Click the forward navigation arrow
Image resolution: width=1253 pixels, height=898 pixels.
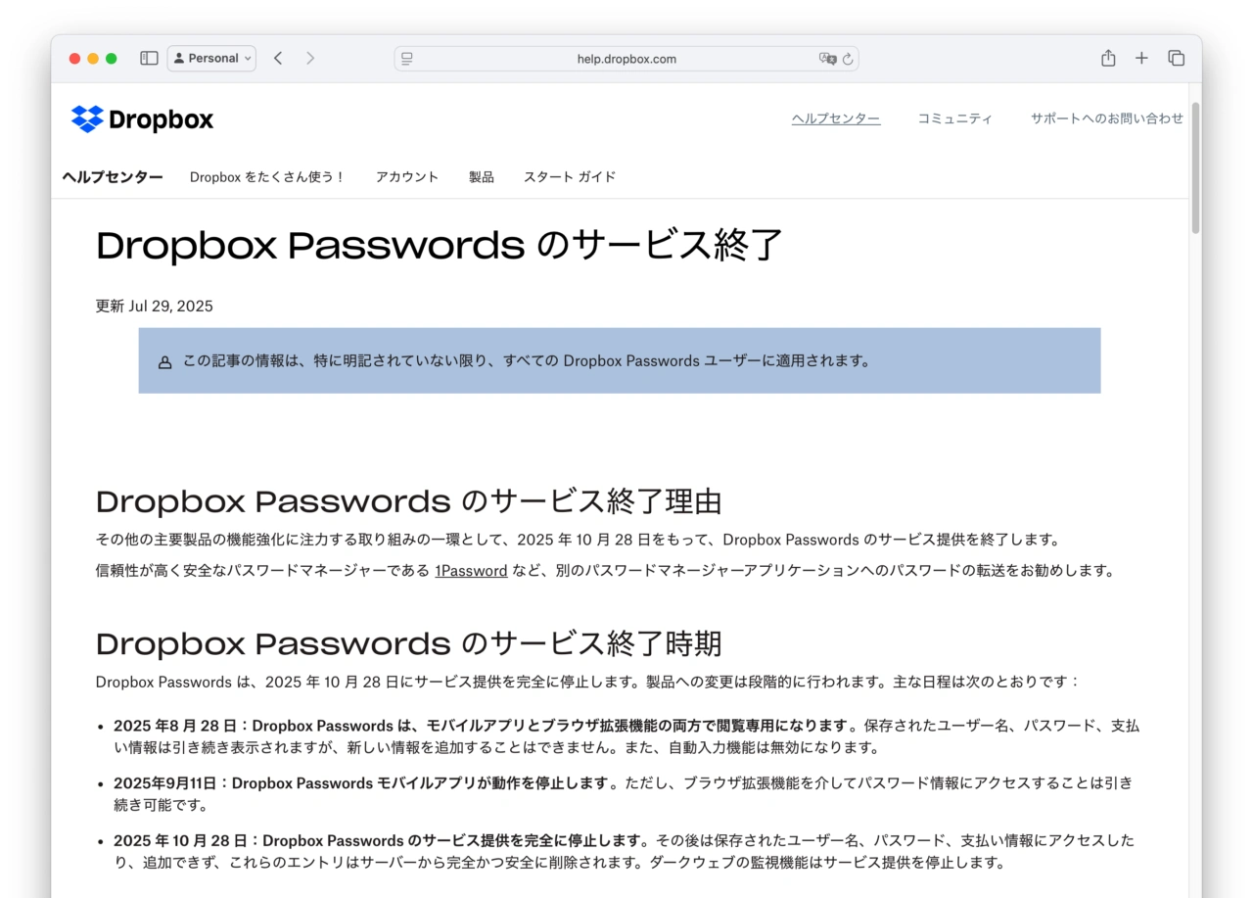[310, 59]
